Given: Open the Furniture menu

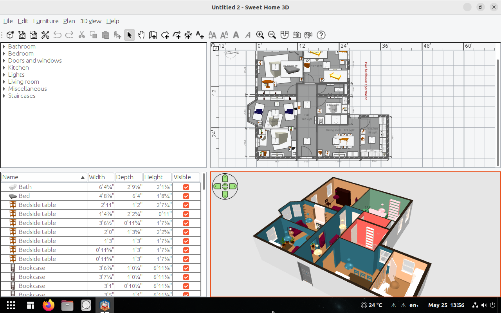Looking at the screenshot, I should [x=46, y=21].
